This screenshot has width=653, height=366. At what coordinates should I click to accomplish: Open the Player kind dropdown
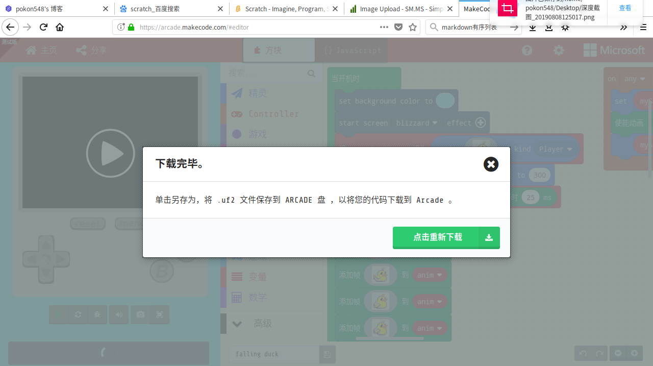pos(556,149)
